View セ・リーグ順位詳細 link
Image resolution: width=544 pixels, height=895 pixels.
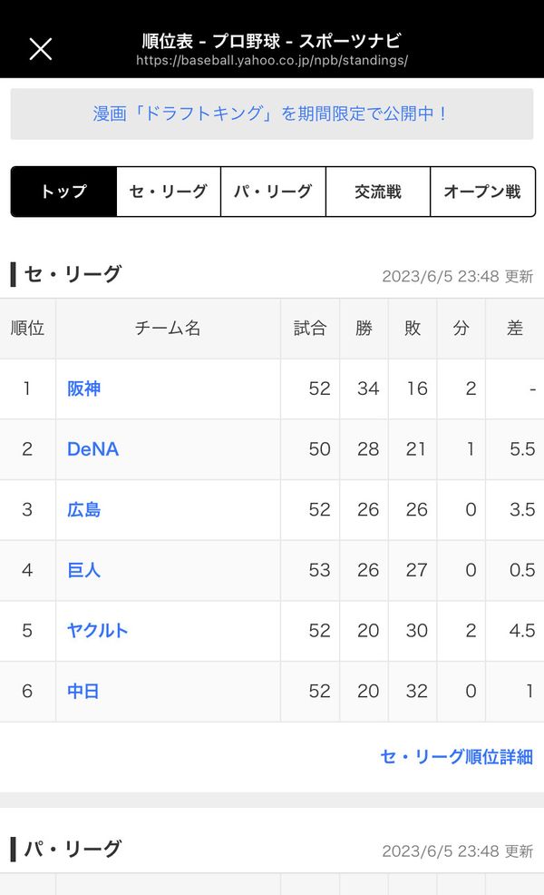point(457,757)
